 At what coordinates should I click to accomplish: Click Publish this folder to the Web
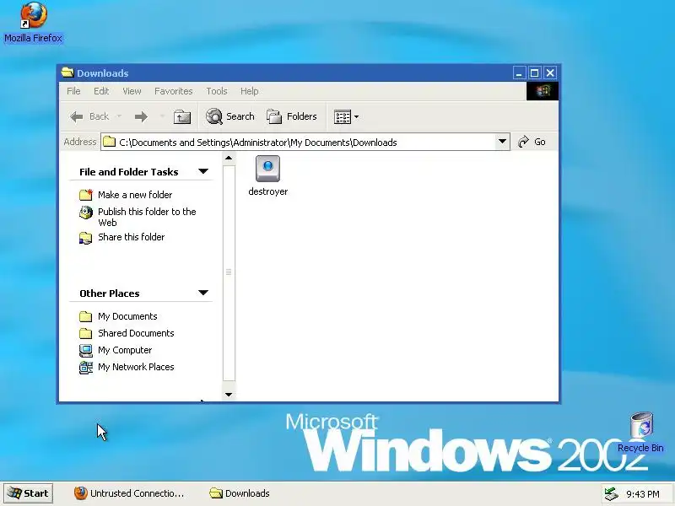click(147, 217)
